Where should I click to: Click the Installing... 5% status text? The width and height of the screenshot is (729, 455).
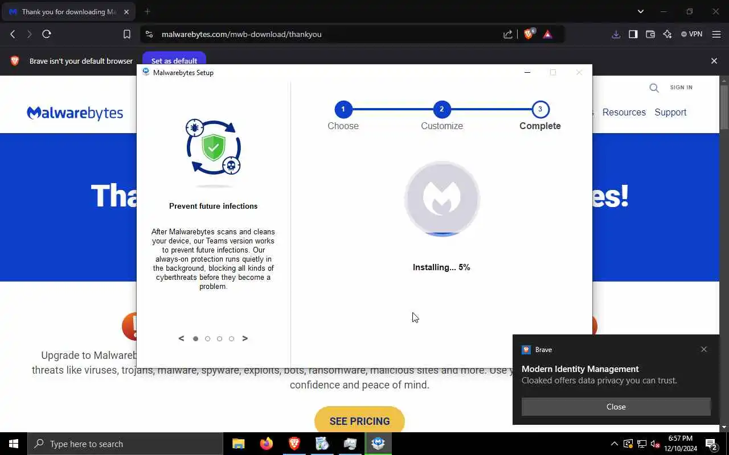coord(441,267)
